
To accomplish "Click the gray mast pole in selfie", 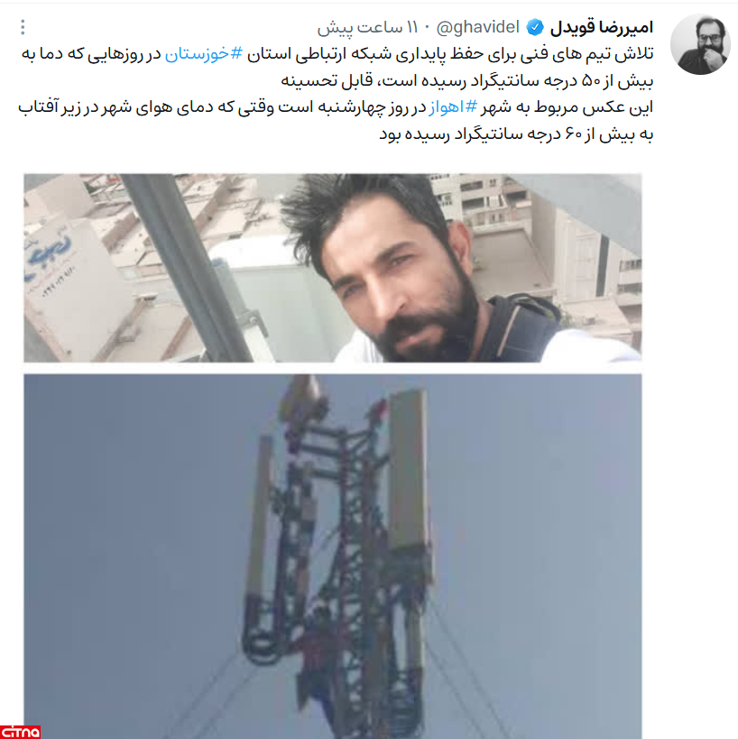I will (188, 268).
